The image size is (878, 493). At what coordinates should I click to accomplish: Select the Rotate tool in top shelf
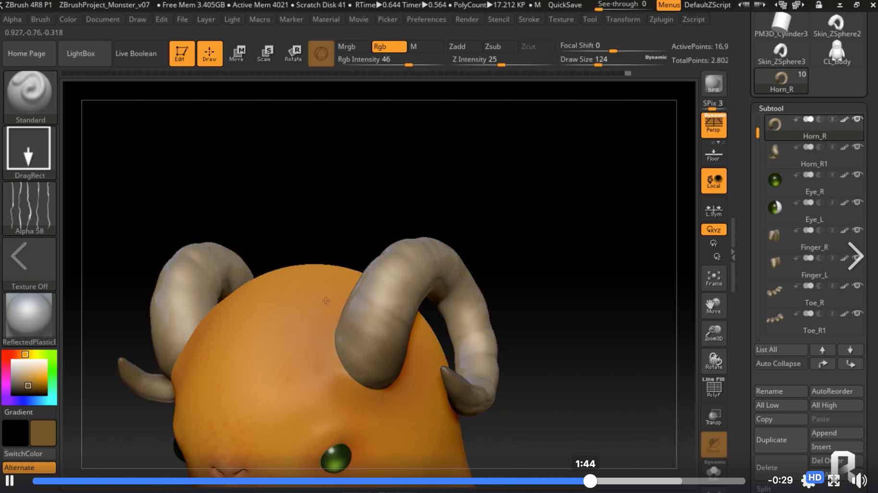pyautogui.click(x=293, y=53)
